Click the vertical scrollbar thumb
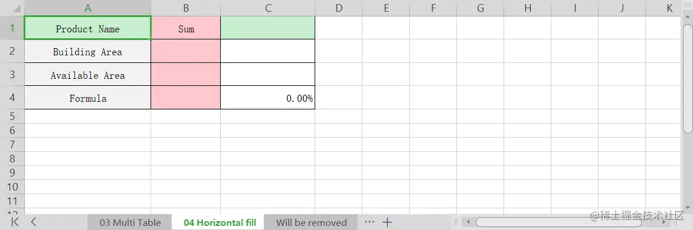This screenshot has width=693, height=230. tap(688, 78)
